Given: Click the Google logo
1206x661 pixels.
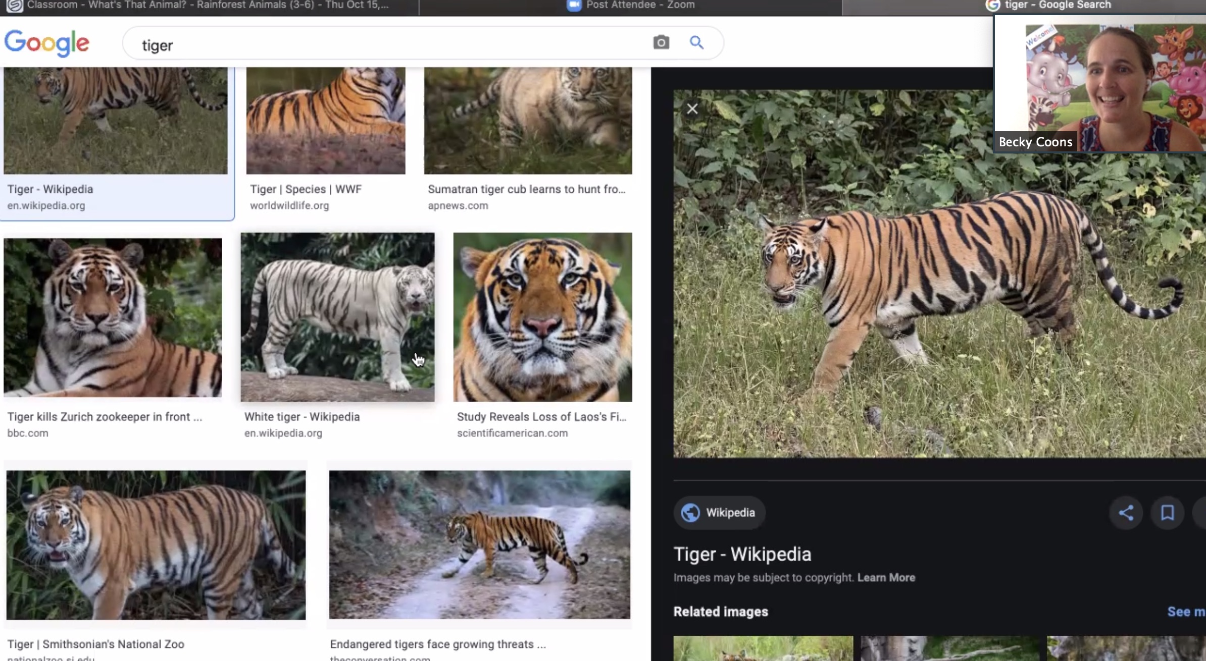Looking at the screenshot, I should click(47, 42).
